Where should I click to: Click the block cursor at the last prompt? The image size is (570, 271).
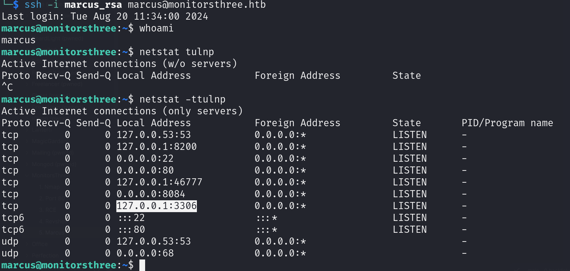click(142, 265)
